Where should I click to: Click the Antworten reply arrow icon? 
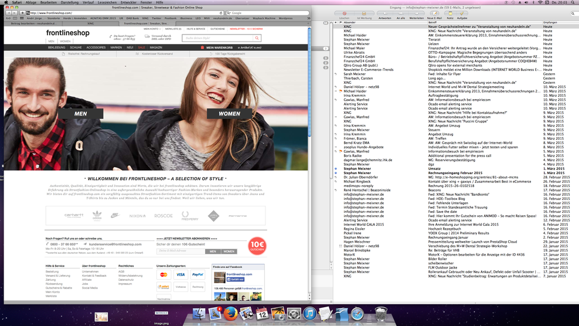(385, 13)
